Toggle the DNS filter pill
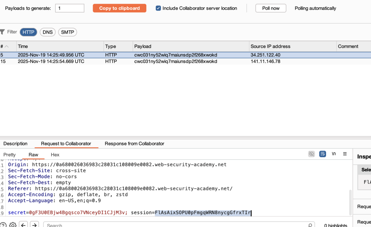The width and height of the screenshot is (371, 227). 47,32
